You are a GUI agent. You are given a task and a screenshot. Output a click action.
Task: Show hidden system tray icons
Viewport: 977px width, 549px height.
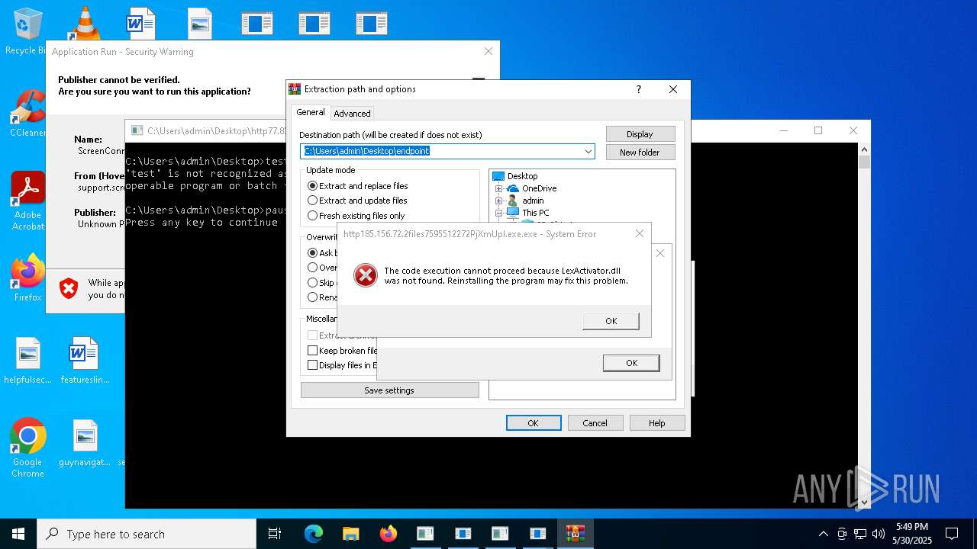[823, 534]
